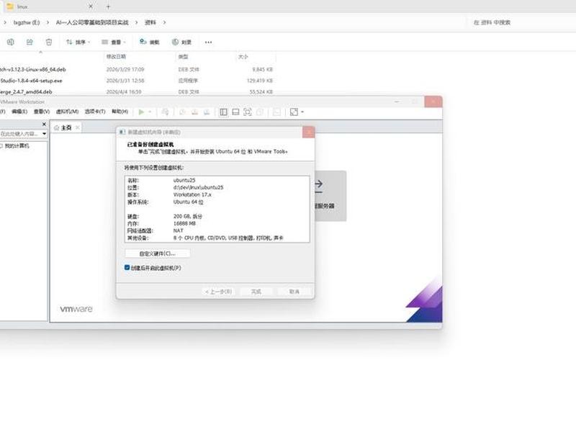Open the 自定义硬件 (Customize Hardware) dialog
Image resolution: width=576 pixels, height=432 pixels.
point(157,253)
